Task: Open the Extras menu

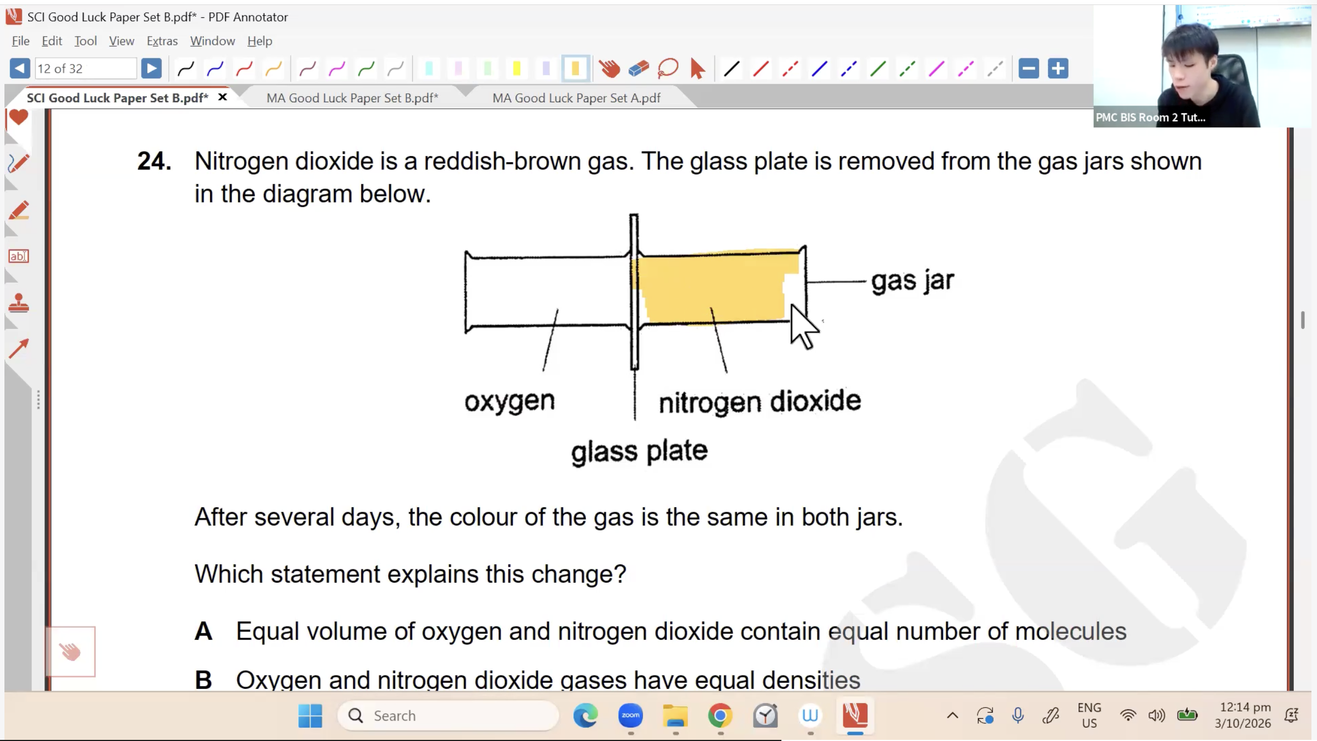Action: pyautogui.click(x=162, y=41)
